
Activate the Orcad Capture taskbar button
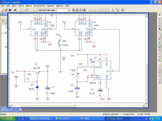coord(117,118)
